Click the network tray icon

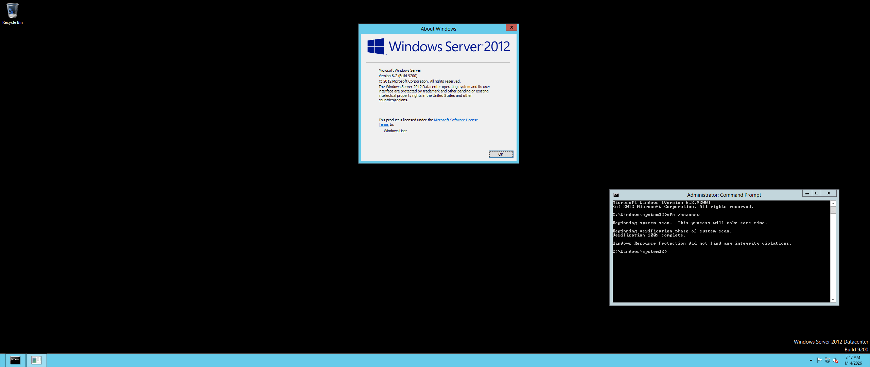tap(827, 360)
